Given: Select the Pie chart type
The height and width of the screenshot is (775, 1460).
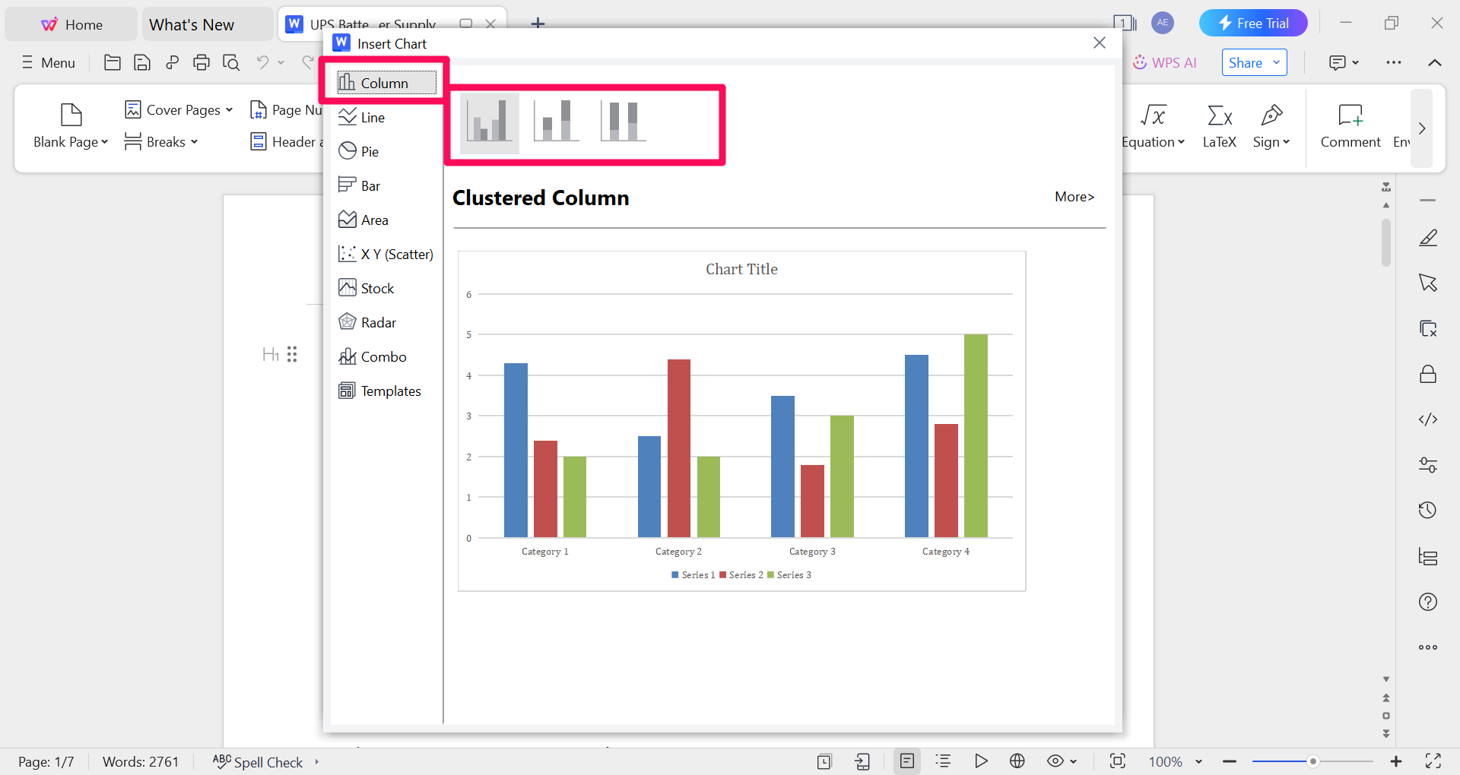Looking at the screenshot, I should 369,150.
